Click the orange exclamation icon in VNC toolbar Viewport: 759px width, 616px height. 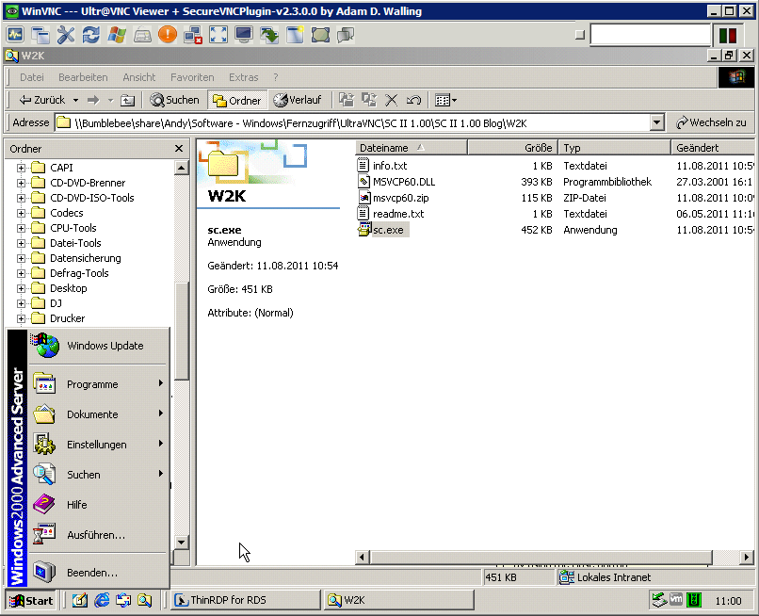tap(168, 35)
